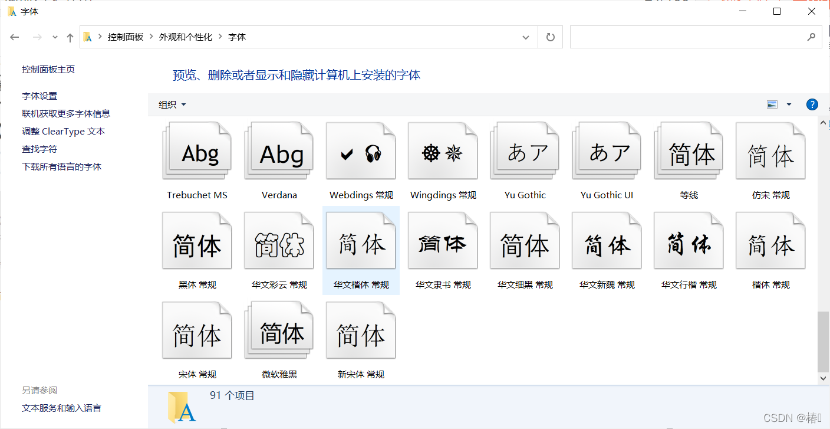Select the 宋体 常规 font icon

pos(197,330)
